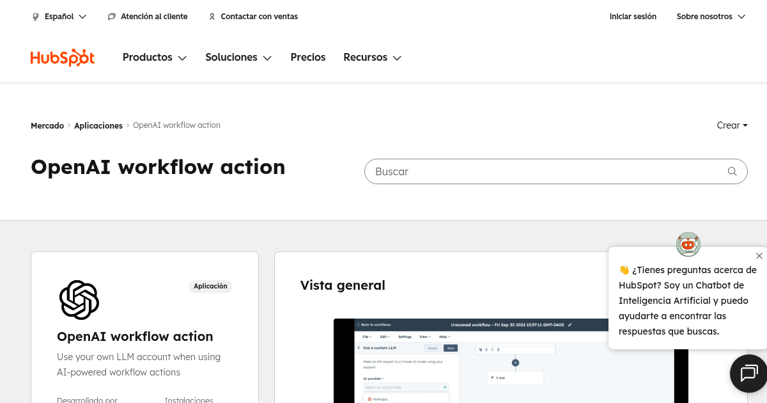Click the chatbot greeting message text
This screenshot has width=767, height=403.
tap(688, 301)
